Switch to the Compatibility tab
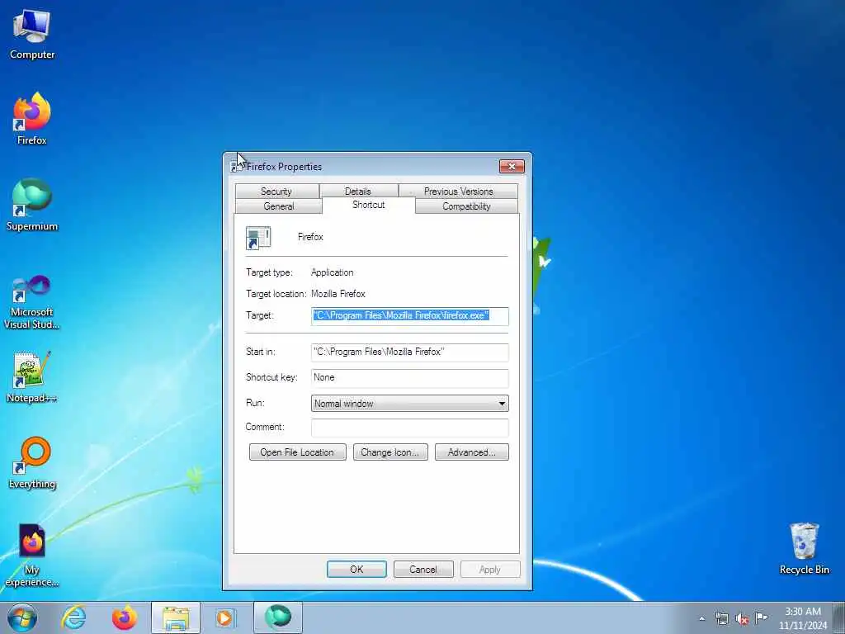This screenshot has height=634, width=845. (x=467, y=206)
